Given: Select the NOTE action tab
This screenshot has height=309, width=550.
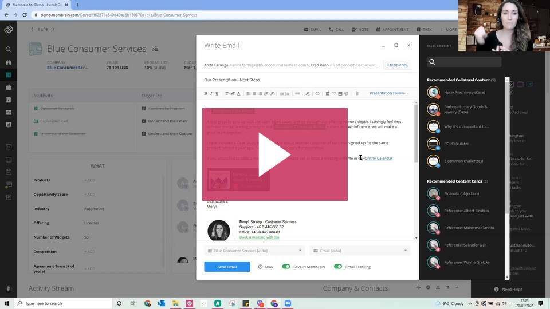Looking at the screenshot, I should coord(360,30).
